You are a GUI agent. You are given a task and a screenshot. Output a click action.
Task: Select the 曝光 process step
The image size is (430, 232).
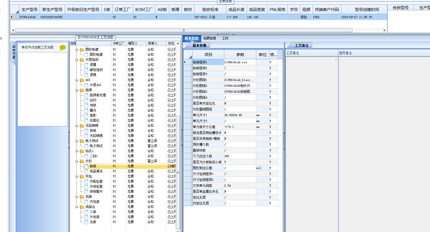[93, 111]
